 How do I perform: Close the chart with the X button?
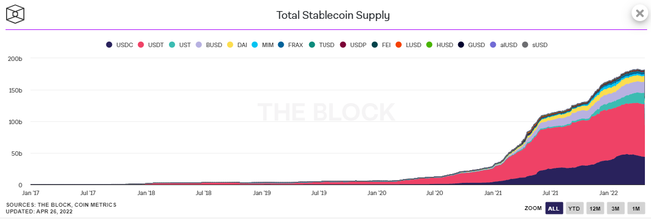(639, 13)
